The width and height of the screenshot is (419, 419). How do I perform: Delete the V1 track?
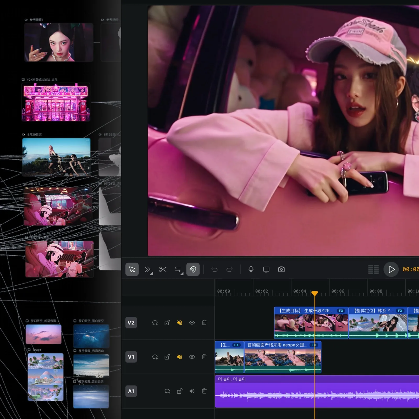(204, 357)
